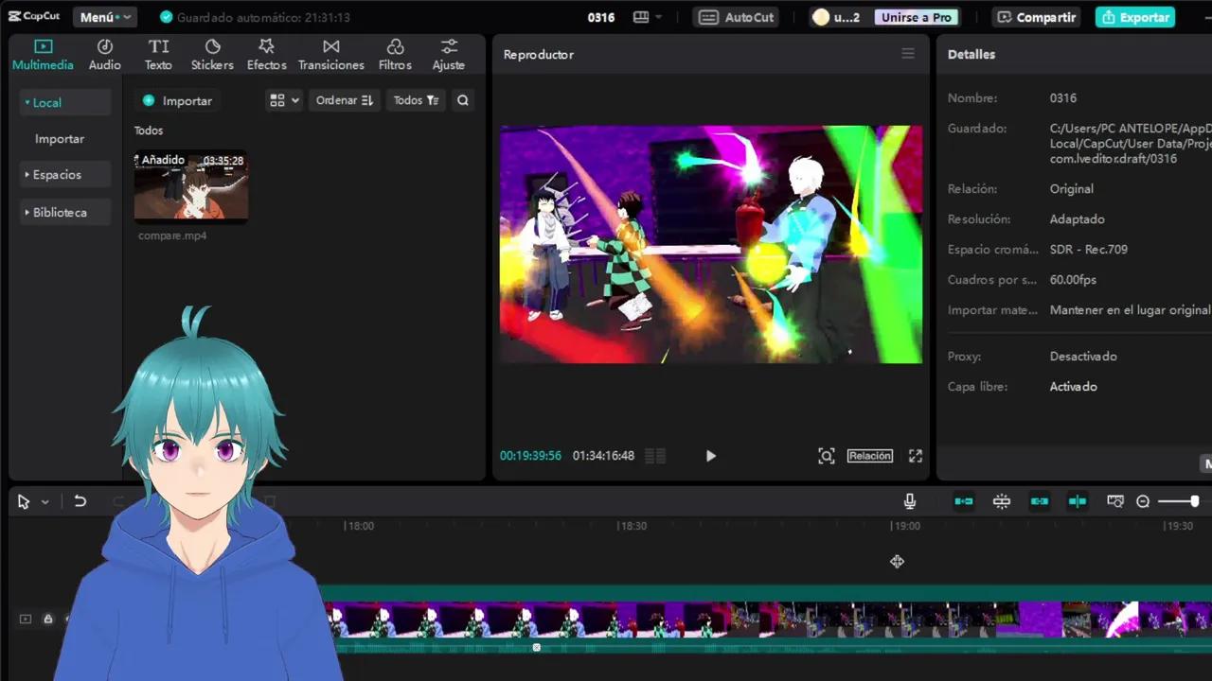1212x681 pixels.
Task: Open the Todos filter dropdown
Action: (x=416, y=100)
